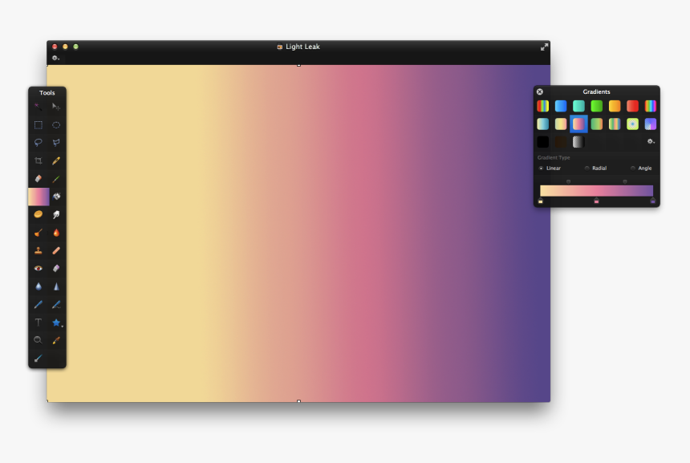Select the Type tool
The image size is (690, 463).
pyautogui.click(x=38, y=322)
